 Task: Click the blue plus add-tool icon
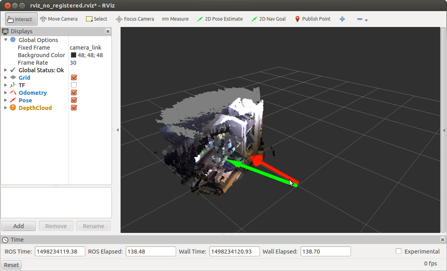(342, 19)
